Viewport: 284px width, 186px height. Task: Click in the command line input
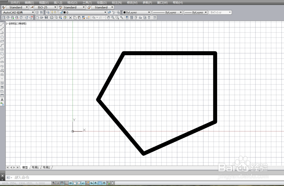coord(145,178)
